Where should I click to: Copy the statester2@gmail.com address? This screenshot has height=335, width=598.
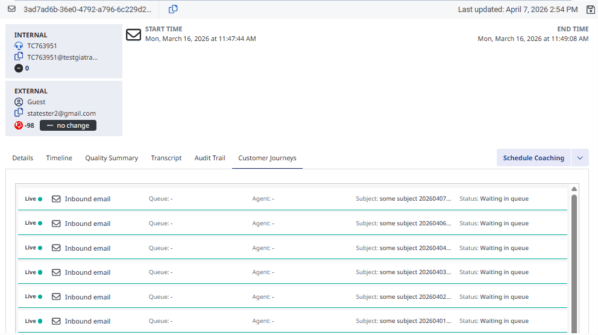coord(19,113)
